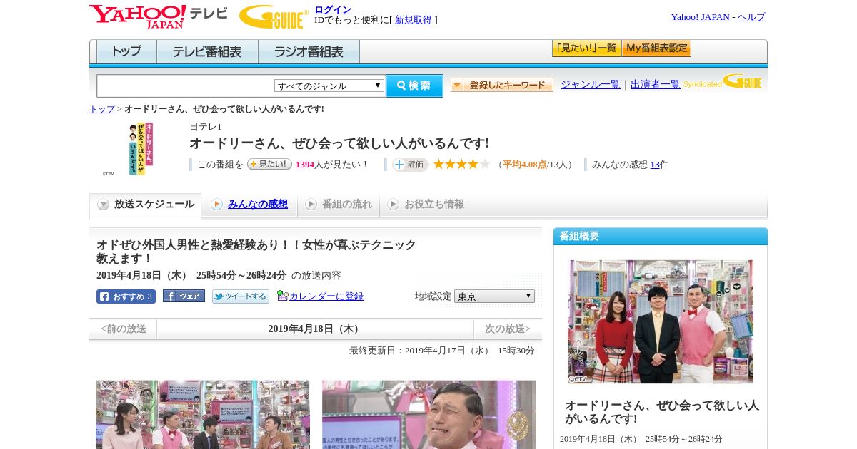Go to 次の放送> next broadcast

(508, 329)
